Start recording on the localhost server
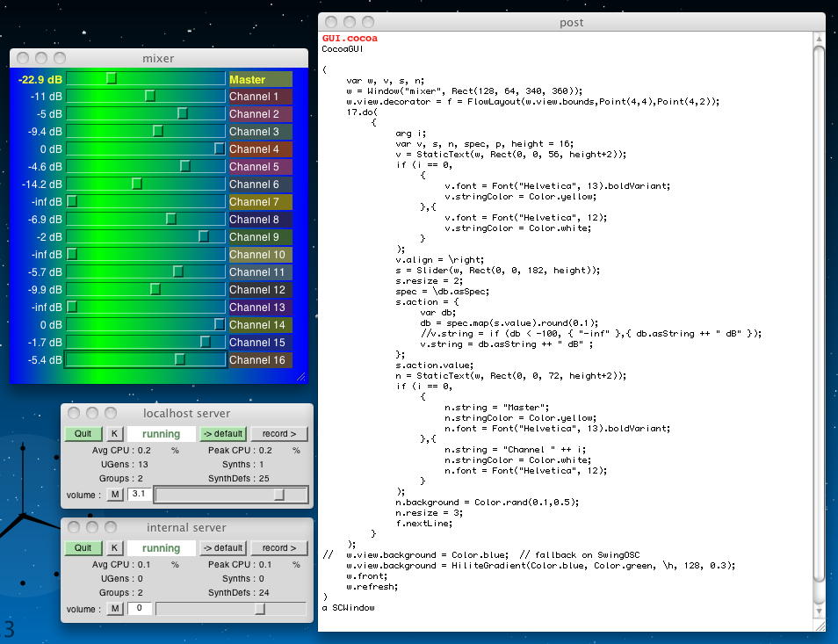Viewport: 838px width, 644px height. tap(279, 434)
